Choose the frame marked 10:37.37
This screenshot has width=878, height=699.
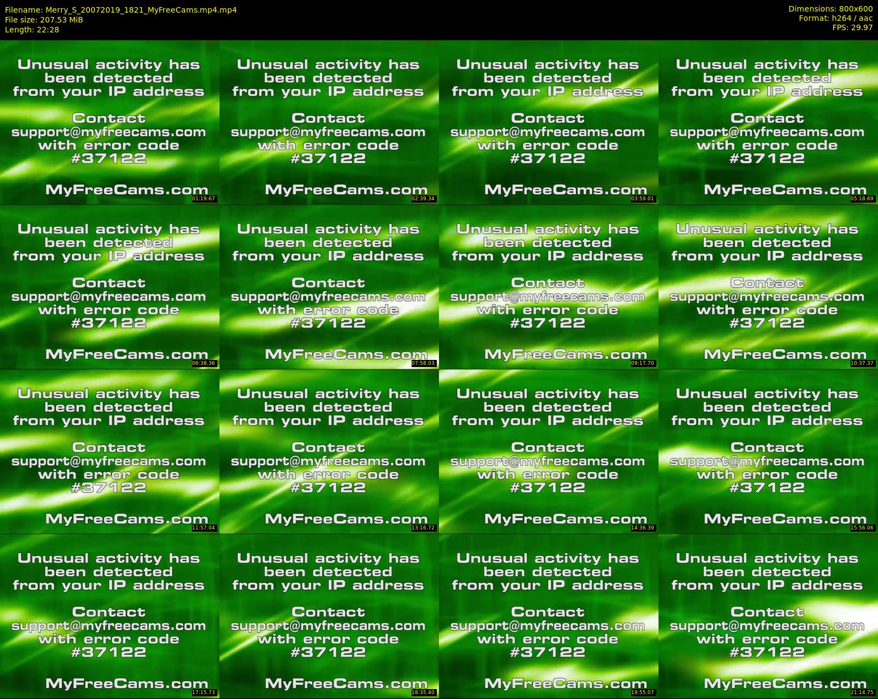tap(768, 287)
